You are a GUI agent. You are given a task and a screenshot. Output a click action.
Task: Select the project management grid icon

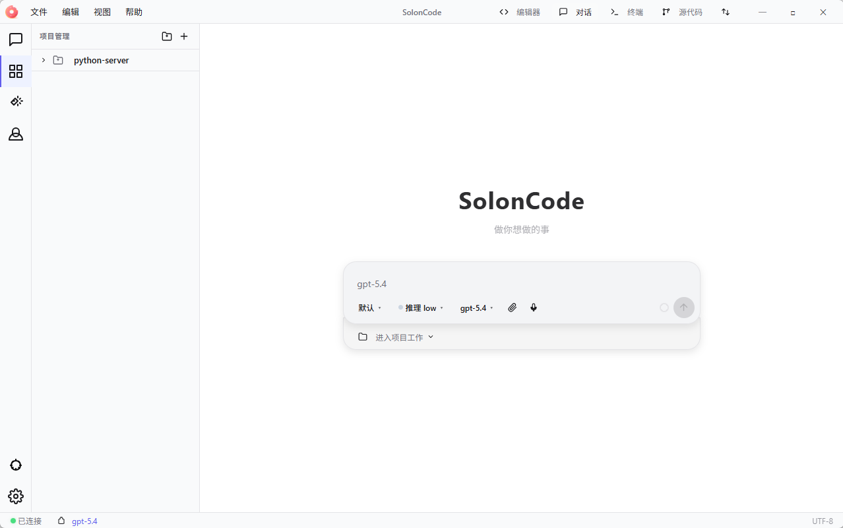16,71
